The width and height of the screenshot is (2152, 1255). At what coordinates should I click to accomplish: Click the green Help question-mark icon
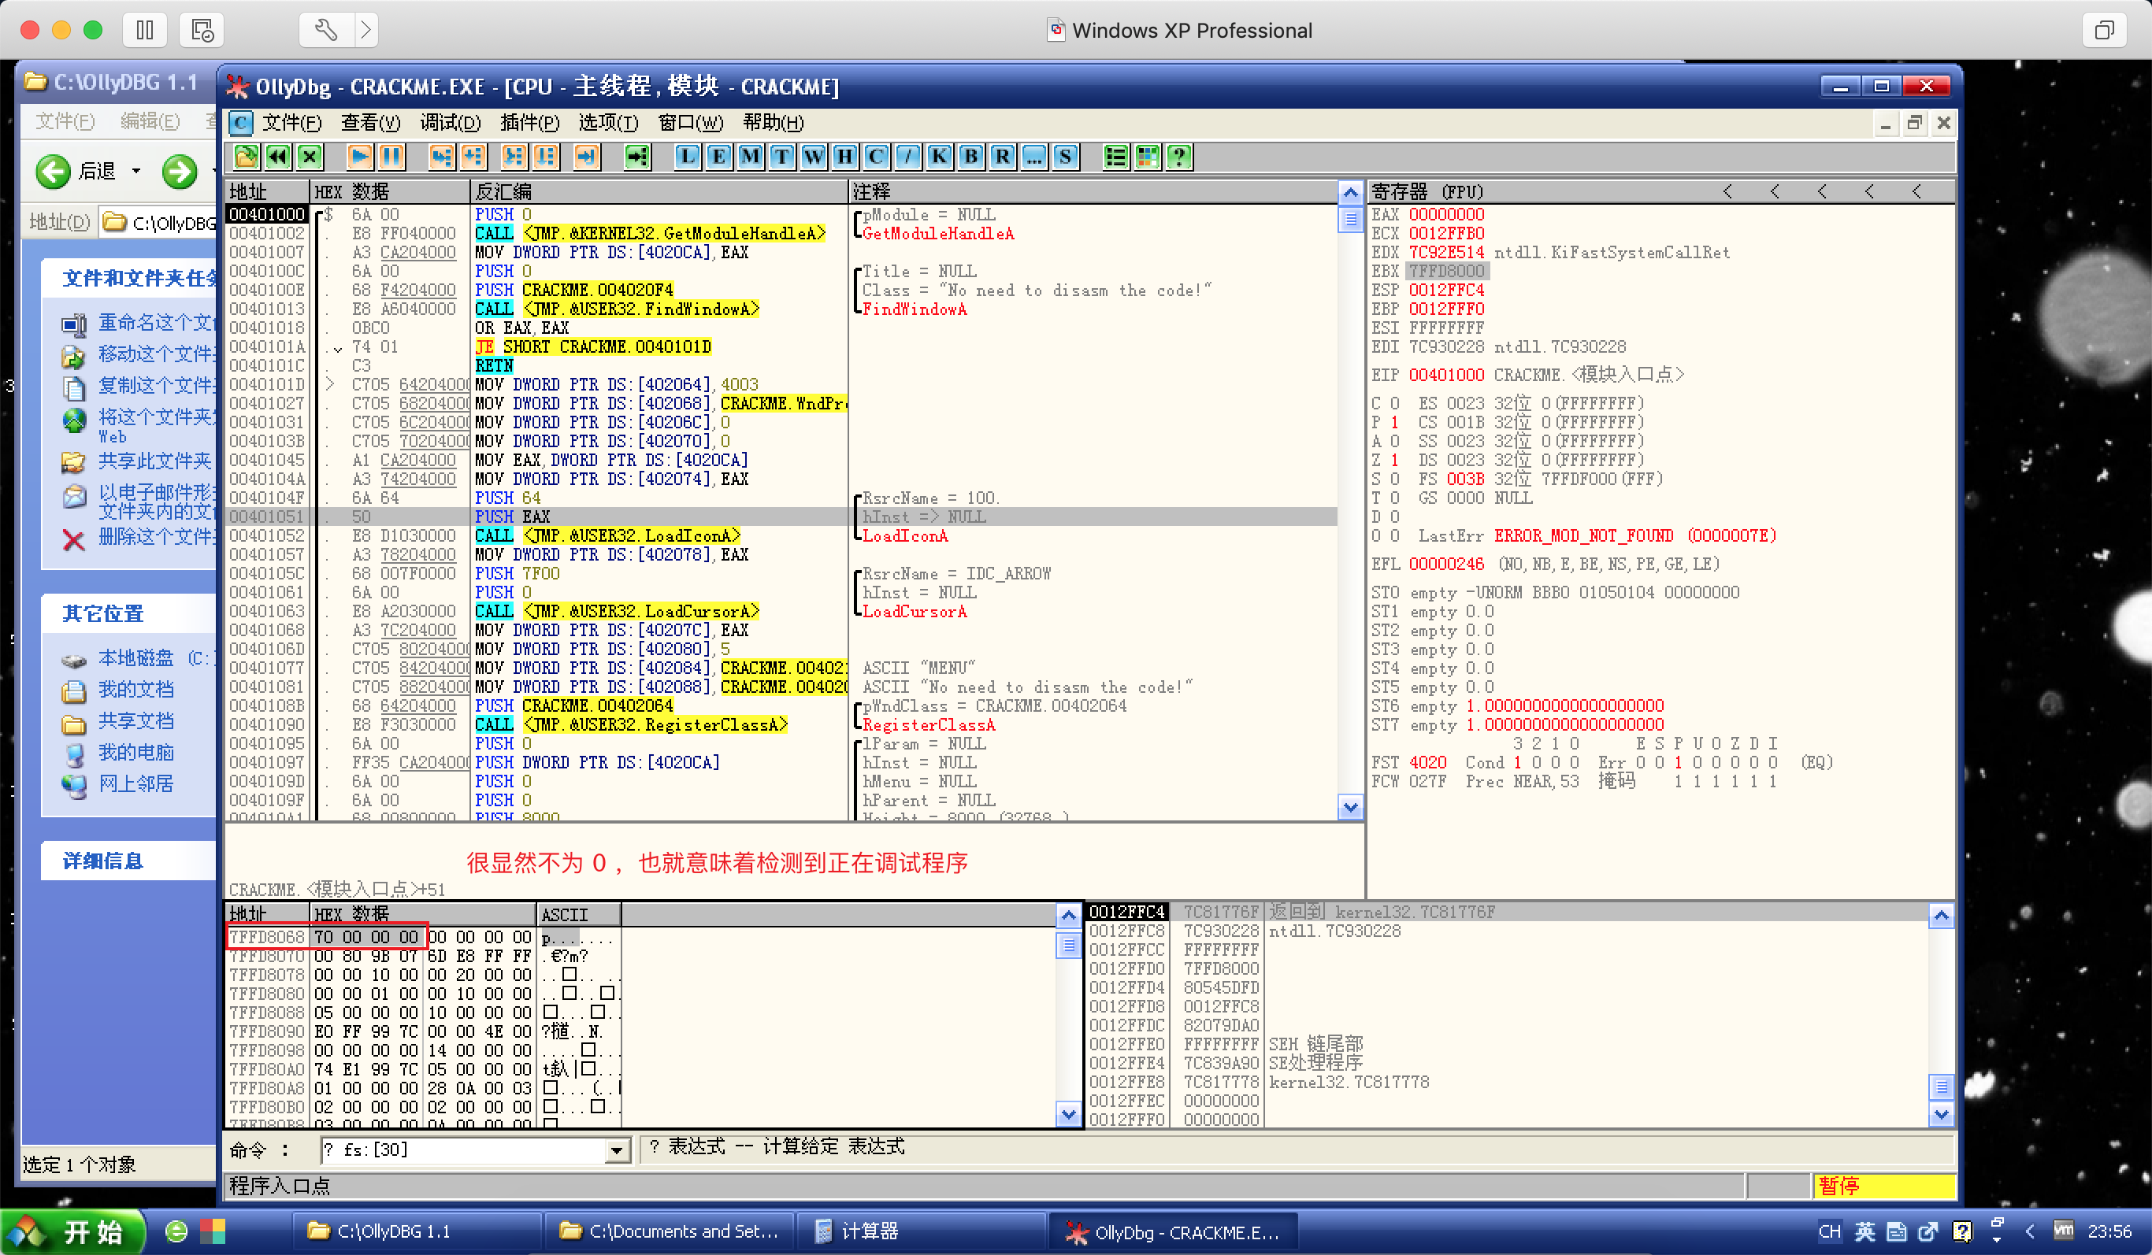[x=1179, y=156]
